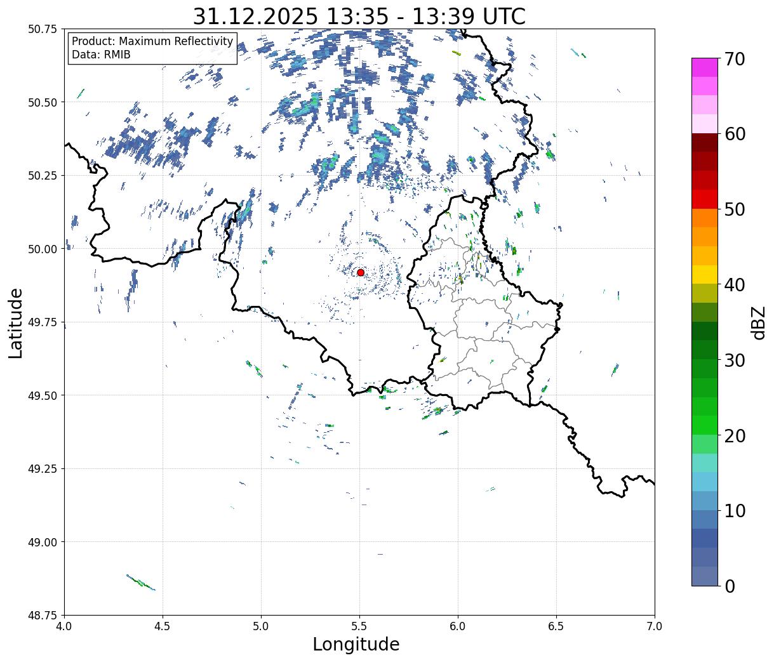Click the magenta top colorbar swatch
Viewport: 774px width, 660px height.
tap(705, 67)
